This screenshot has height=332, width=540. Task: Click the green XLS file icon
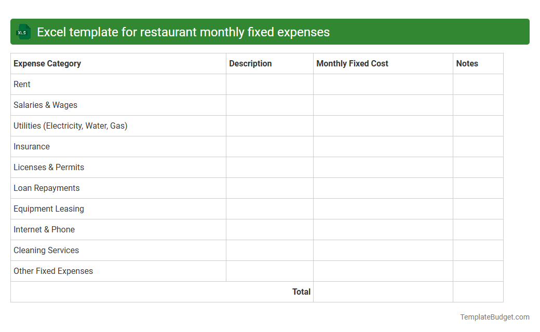pyautogui.click(x=23, y=32)
